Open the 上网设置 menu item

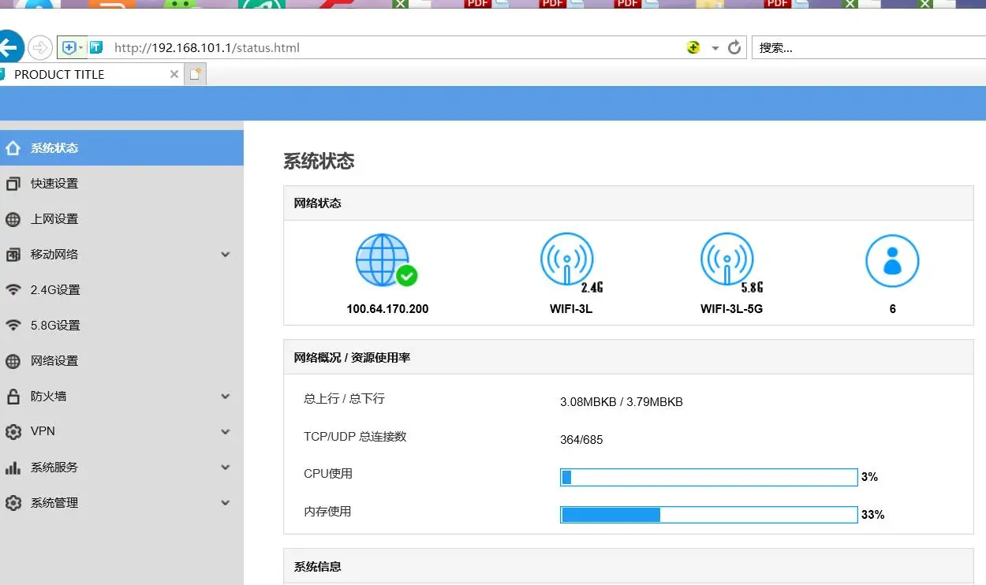(121, 219)
